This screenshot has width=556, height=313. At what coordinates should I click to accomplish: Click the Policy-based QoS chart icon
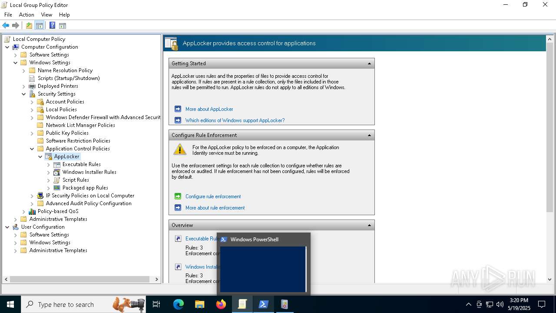point(32,211)
